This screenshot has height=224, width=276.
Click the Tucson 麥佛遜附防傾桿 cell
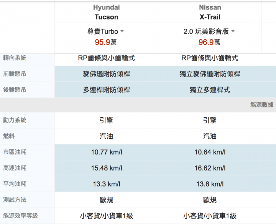click(x=106, y=74)
